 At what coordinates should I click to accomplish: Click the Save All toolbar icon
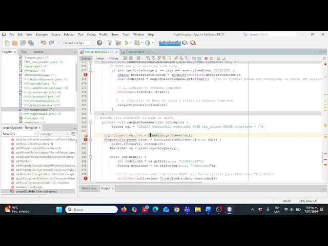pos(31,43)
